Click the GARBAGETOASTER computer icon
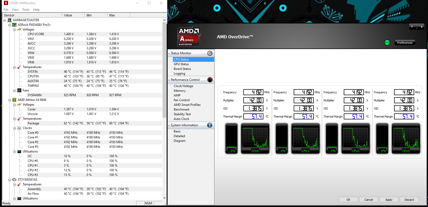 (10, 20)
